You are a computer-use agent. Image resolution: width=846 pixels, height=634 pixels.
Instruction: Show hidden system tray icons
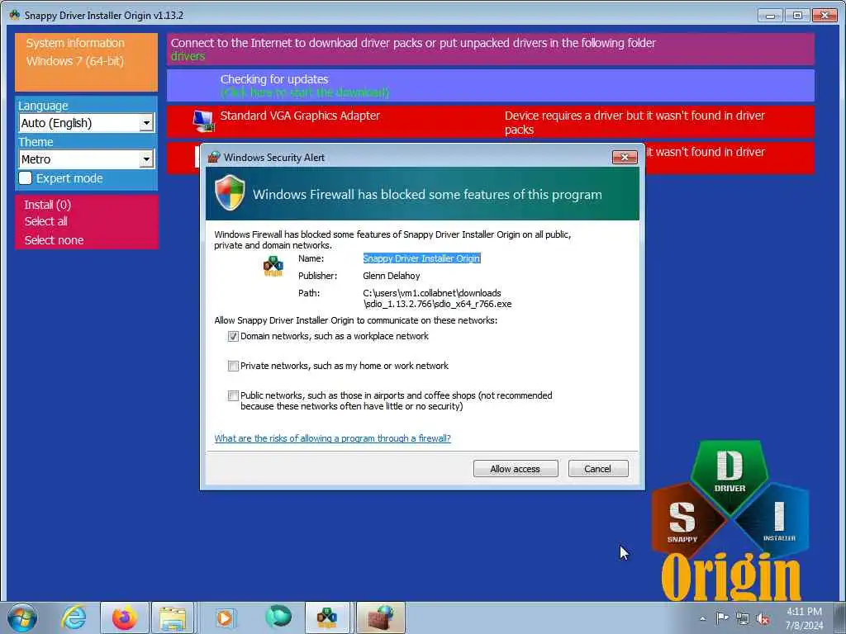(x=702, y=619)
